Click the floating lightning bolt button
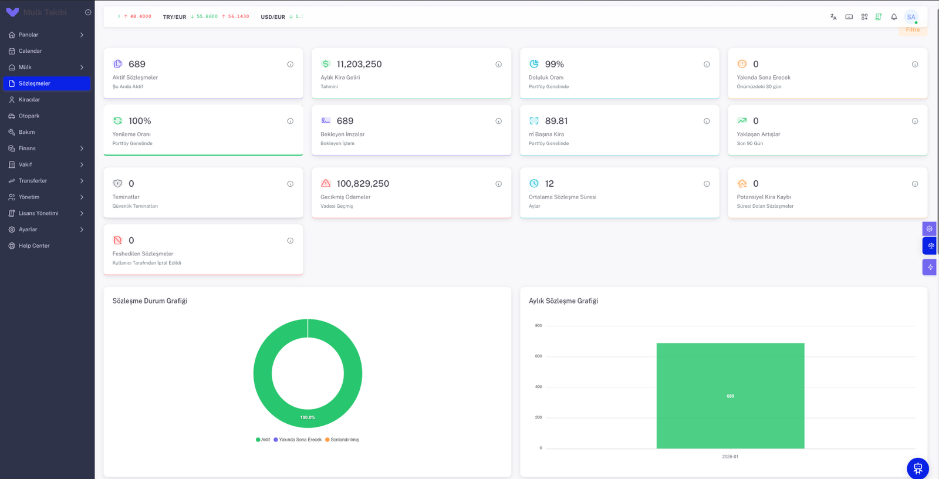Viewport: 939px width, 479px height. point(930,267)
